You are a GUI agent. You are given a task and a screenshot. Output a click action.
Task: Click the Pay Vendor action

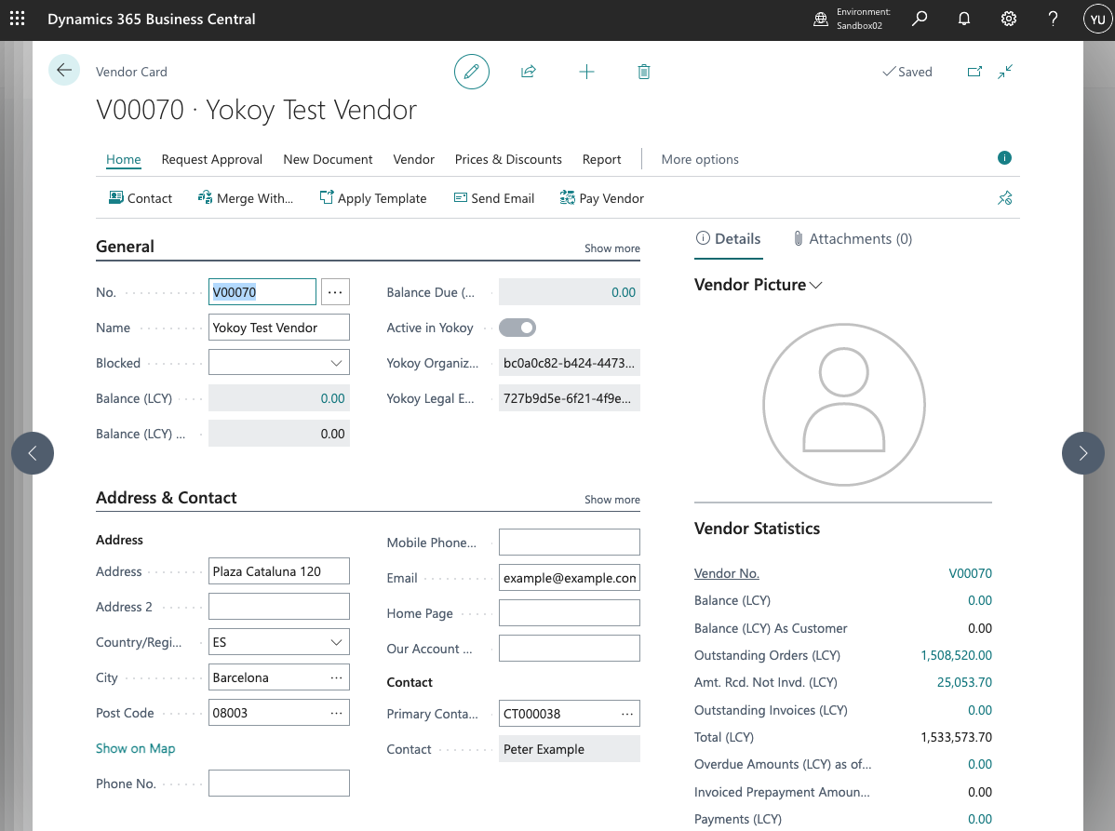pos(601,198)
